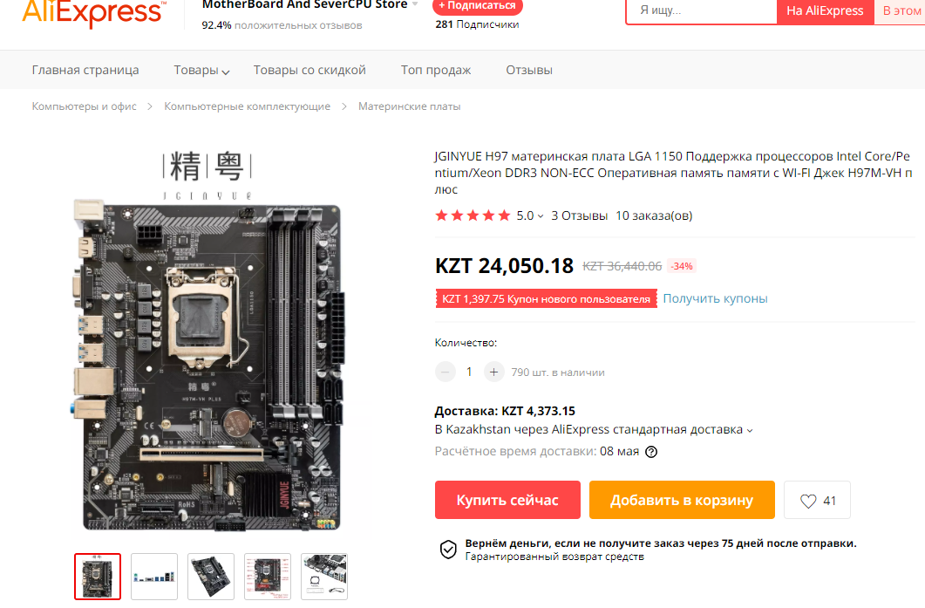Open delivery time help question mark
The width and height of the screenshot is (925, 608).
tap(651, 452)
